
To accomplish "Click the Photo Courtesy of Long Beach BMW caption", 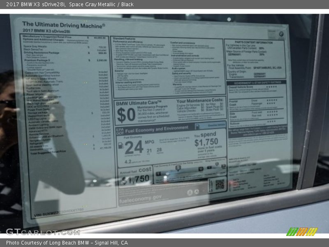I will coord(67,243).
